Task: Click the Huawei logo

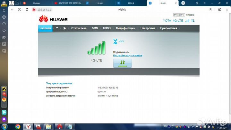Action: click(54, 19)
